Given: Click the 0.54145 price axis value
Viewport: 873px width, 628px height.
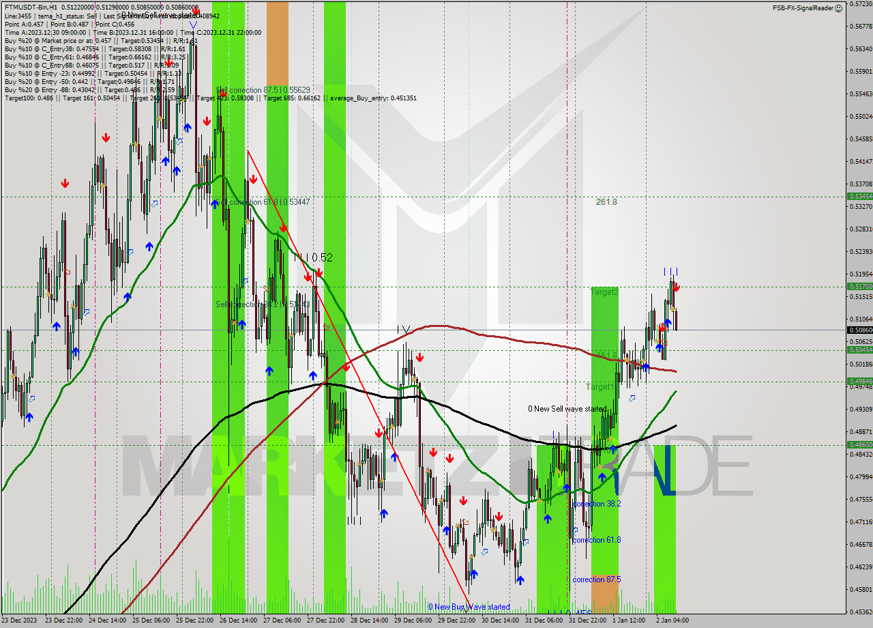Looking at the screenshot, I should (861, 161).
